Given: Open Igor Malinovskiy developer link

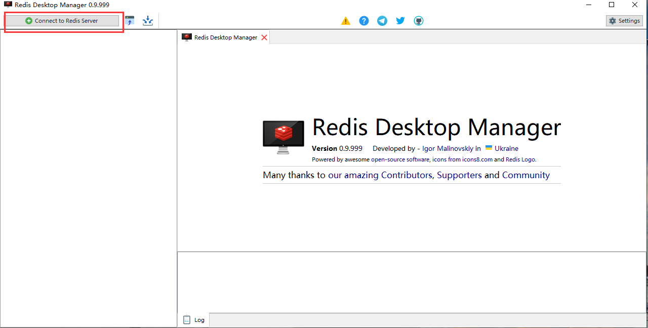Looking at the screenshot, I should point(448,148).
